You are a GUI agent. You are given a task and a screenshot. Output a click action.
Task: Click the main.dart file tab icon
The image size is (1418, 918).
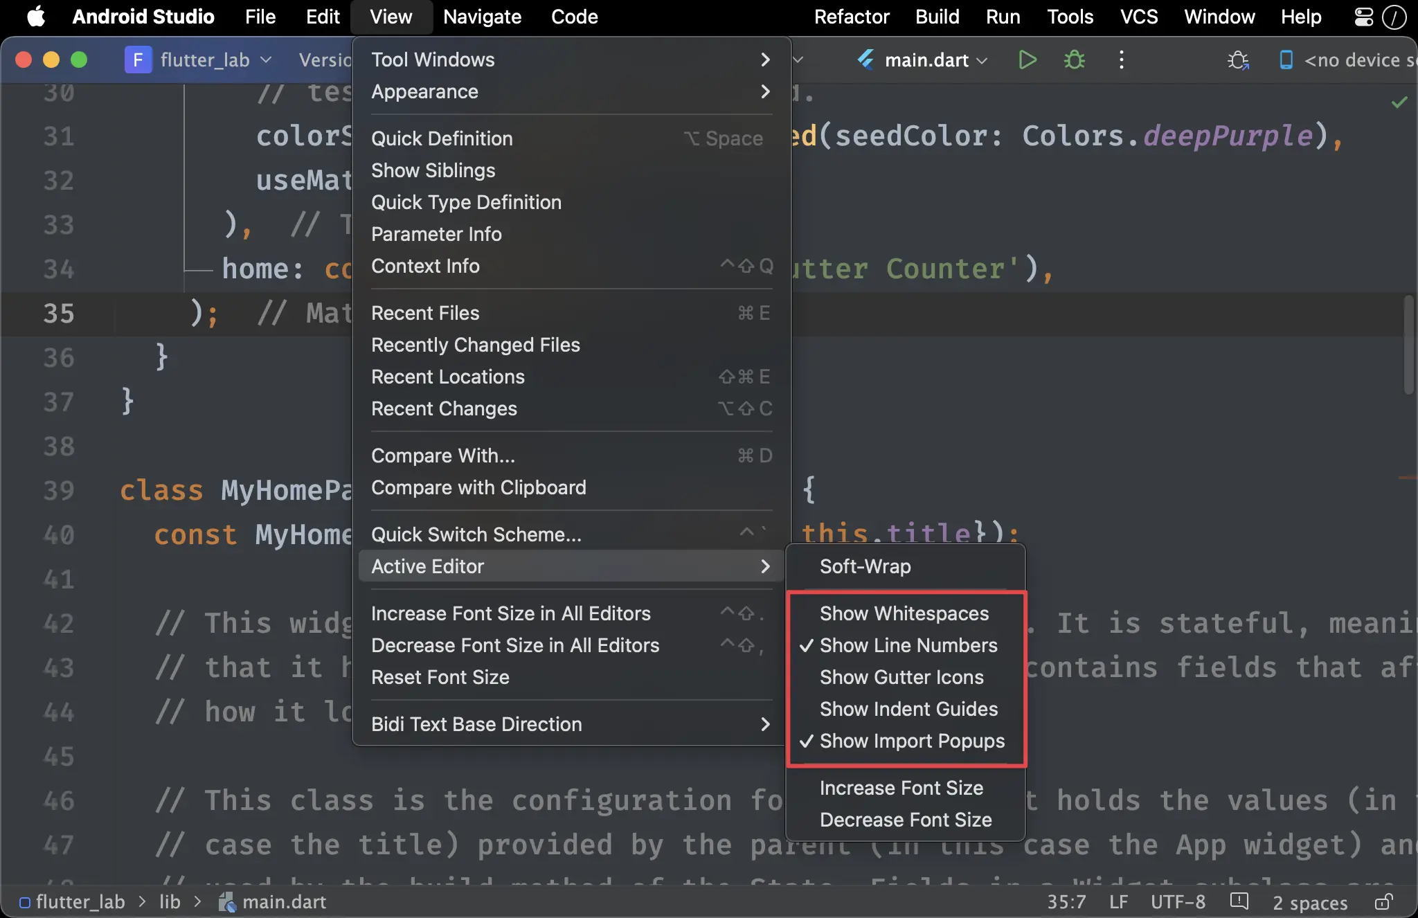point(867,59)
